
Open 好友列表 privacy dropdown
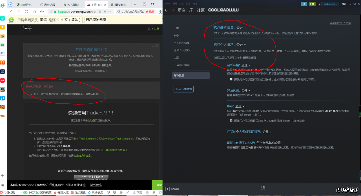tap(246, 91)
